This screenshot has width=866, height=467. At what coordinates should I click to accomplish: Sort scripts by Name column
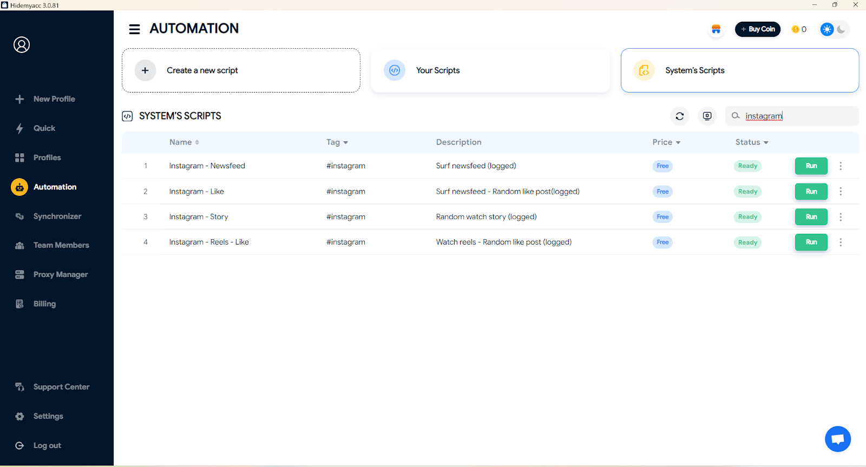click(x=184, y=142)
